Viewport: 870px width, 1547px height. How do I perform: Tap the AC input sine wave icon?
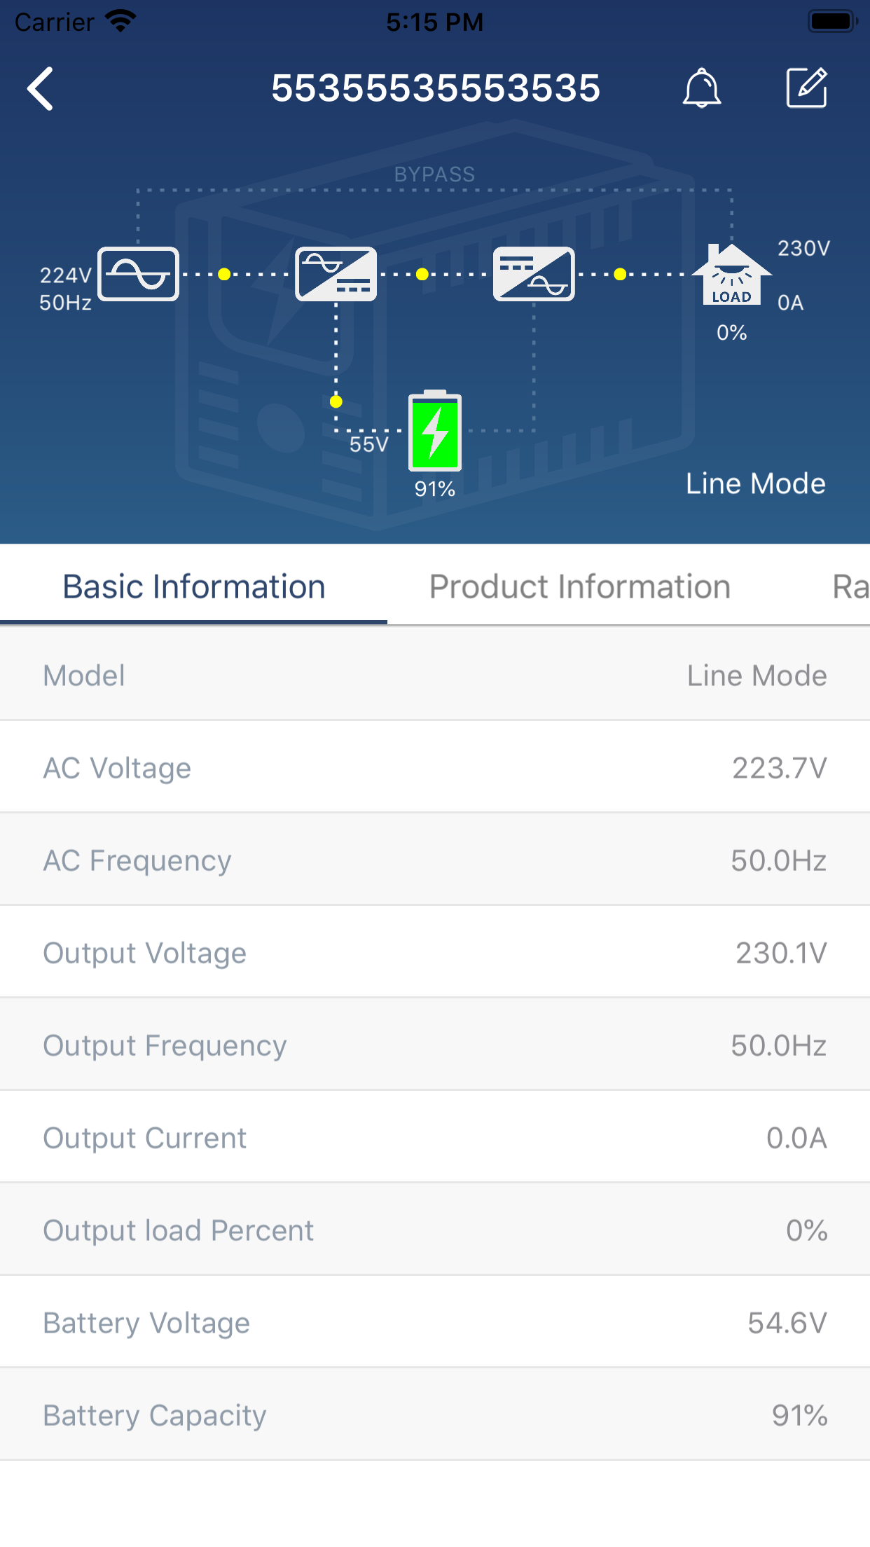[x=138, y=275]
